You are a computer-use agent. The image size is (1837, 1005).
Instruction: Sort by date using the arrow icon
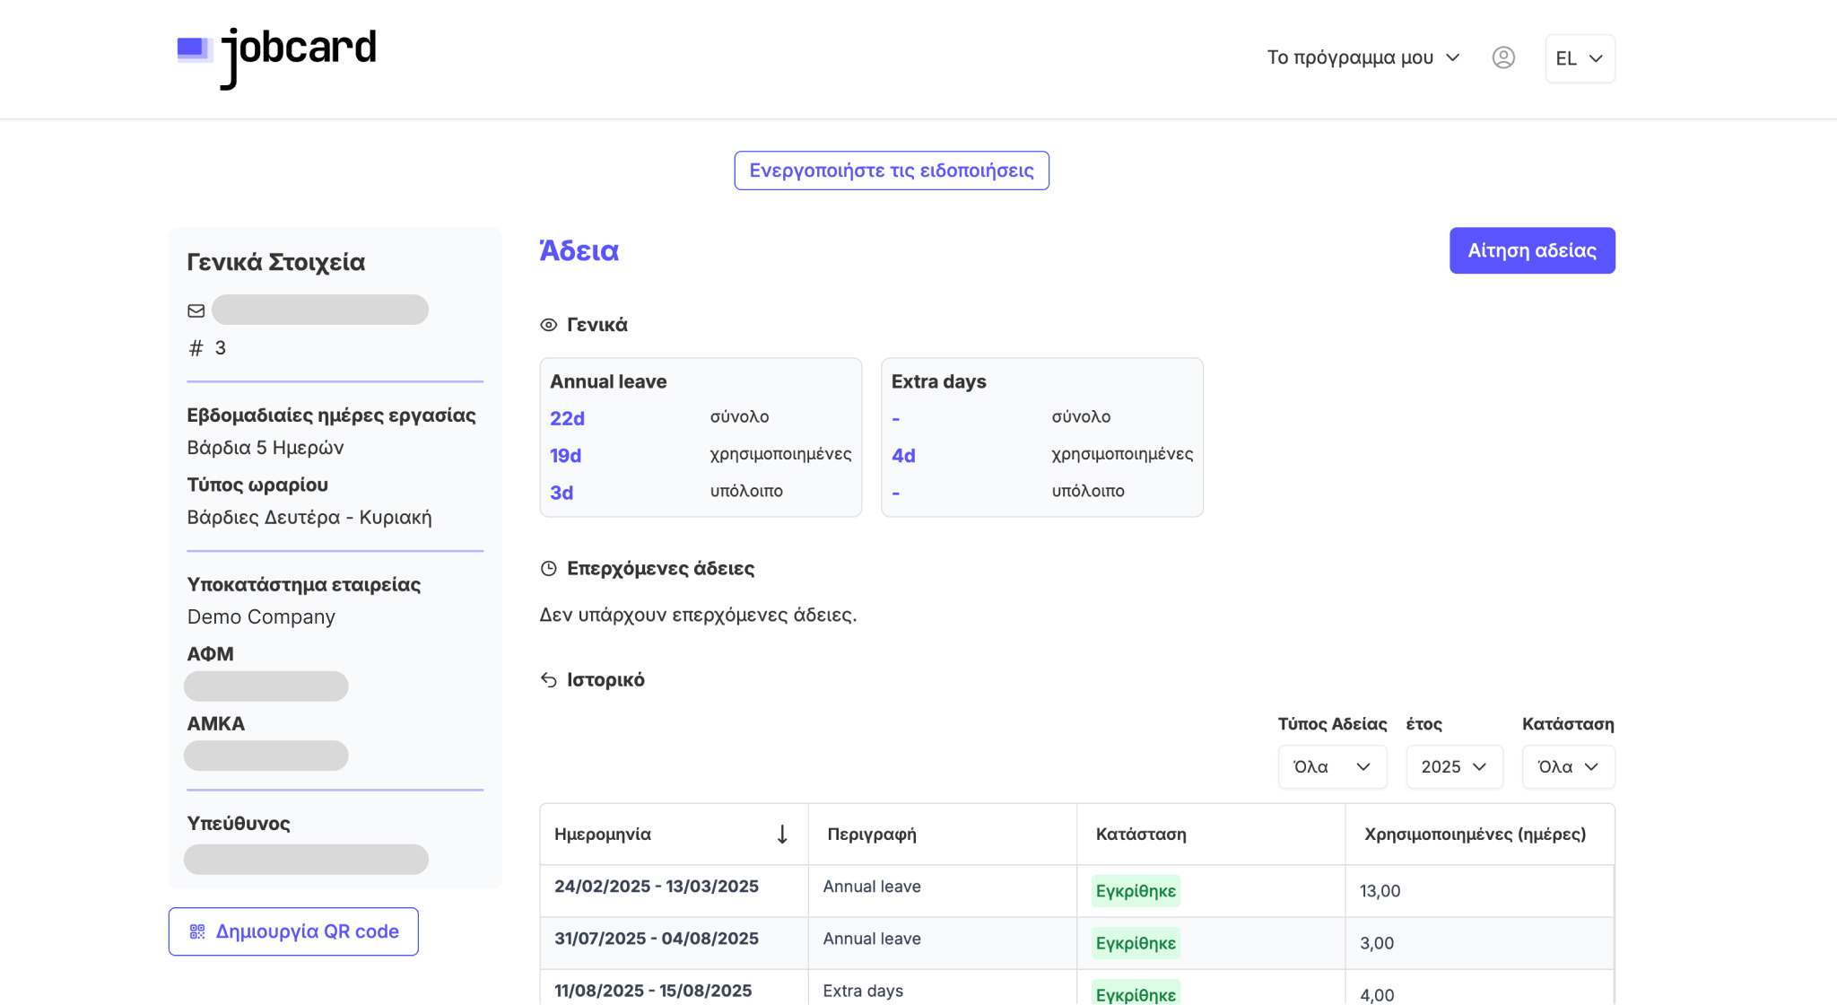coord(782,835)
